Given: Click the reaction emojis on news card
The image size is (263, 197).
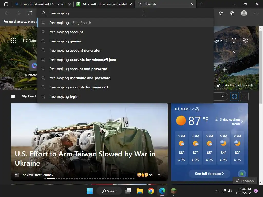Looking at the screenshot, I should [x=143, y=175].
